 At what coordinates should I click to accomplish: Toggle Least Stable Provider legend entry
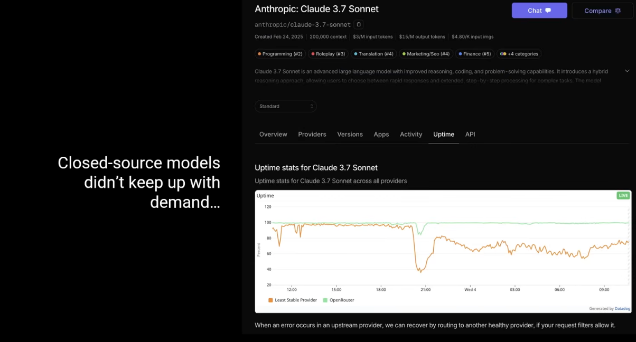pos(293,300)
